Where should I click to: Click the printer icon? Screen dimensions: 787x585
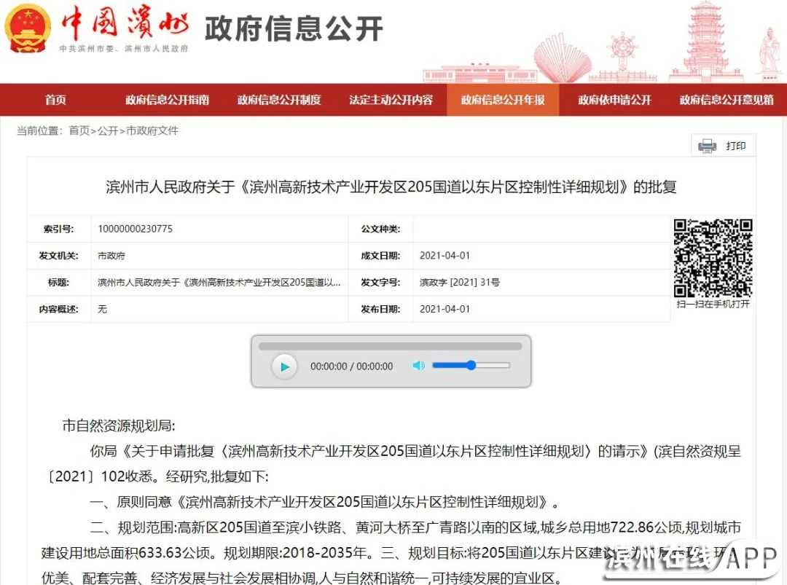point(707,146)
